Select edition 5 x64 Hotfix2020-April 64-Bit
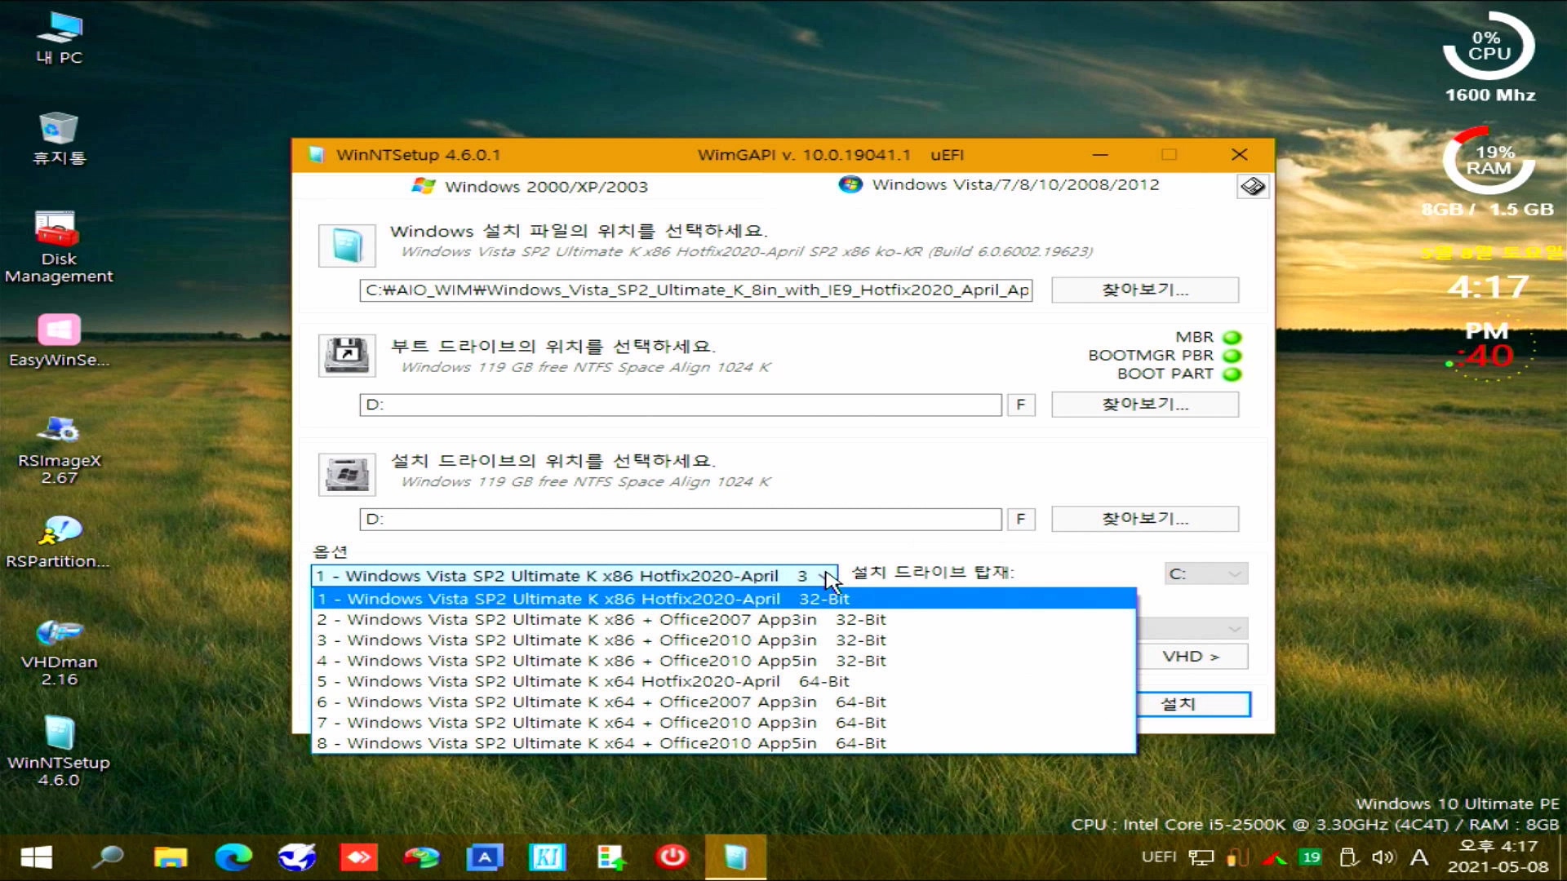1567x881 pixels. tap(724, 681)
